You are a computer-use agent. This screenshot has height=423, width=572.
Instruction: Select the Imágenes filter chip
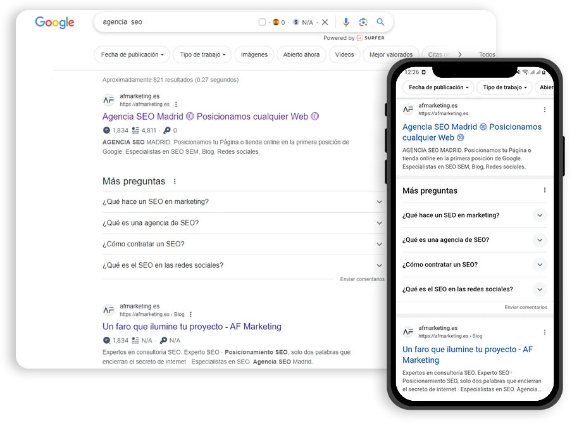tap(254, 54)
